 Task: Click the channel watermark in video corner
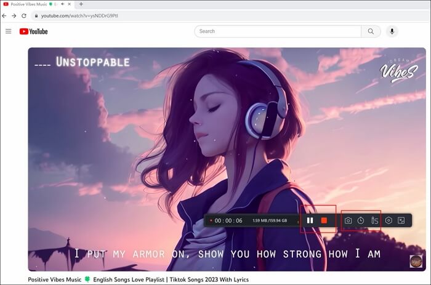click(x=416, y=261)
